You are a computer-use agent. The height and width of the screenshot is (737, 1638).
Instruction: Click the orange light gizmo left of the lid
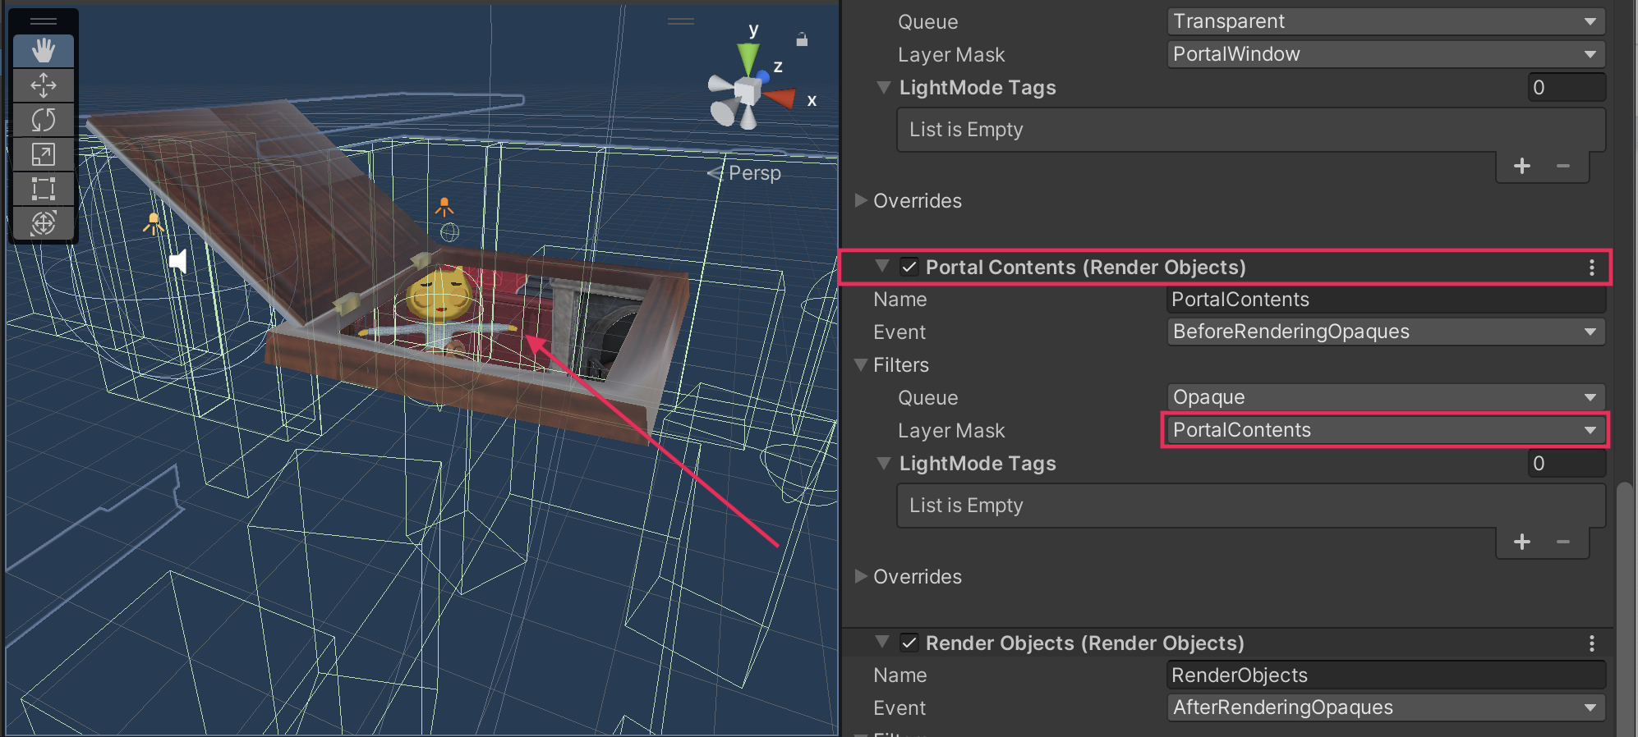click(x=154, y=223)
